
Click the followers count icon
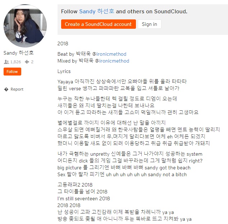coord(6,62)
